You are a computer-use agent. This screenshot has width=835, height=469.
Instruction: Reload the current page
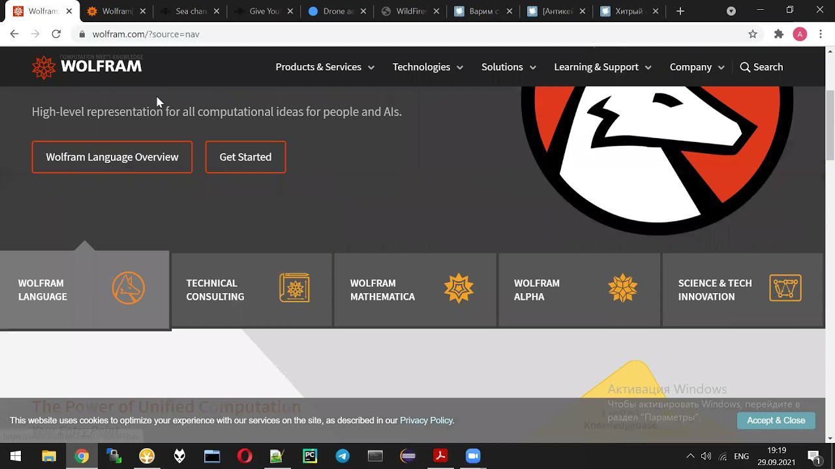tap(56, 34)
